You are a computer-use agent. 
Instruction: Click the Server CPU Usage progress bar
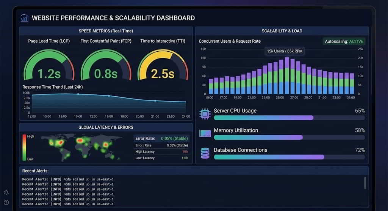click(x=289, y=118)
